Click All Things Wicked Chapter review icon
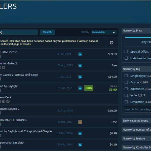 (80, 133)
